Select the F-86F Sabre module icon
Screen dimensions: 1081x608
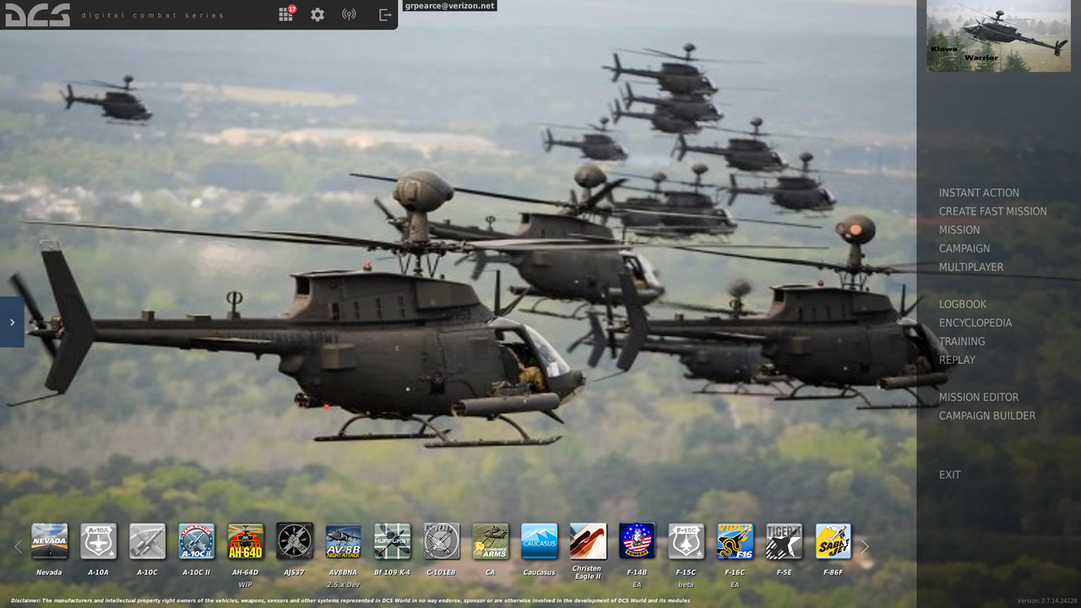(834, 541)
